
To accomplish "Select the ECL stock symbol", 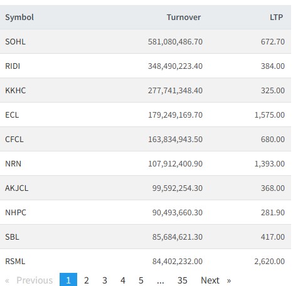I will tap(12, 115).
